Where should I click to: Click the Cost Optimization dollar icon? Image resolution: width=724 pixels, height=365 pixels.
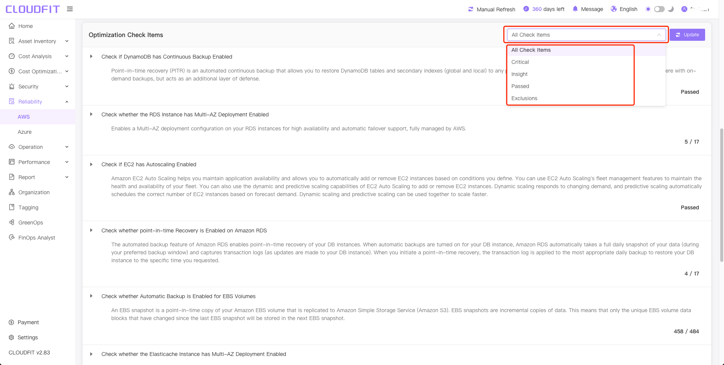12,71
